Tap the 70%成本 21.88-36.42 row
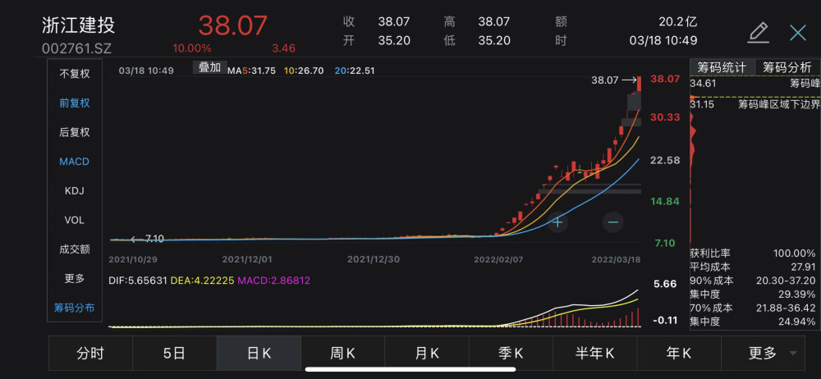 (x=753, y=308)
